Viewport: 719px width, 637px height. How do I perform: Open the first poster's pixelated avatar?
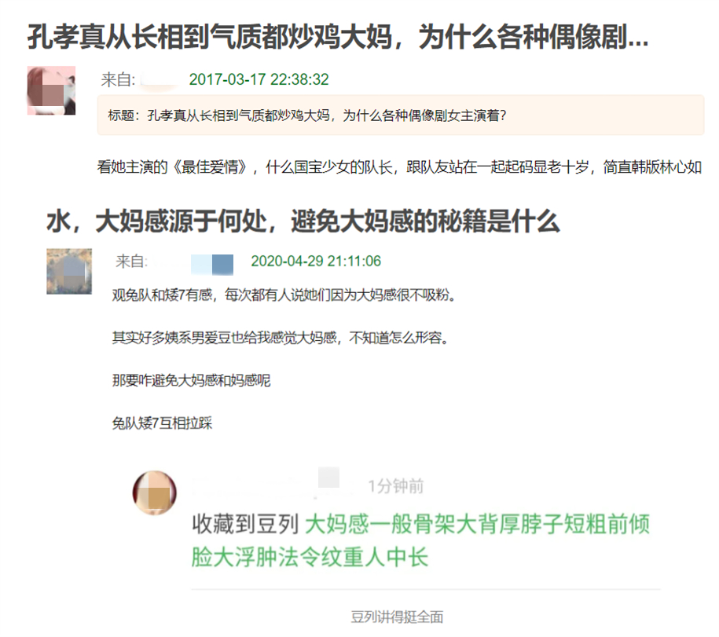[51, 90]
